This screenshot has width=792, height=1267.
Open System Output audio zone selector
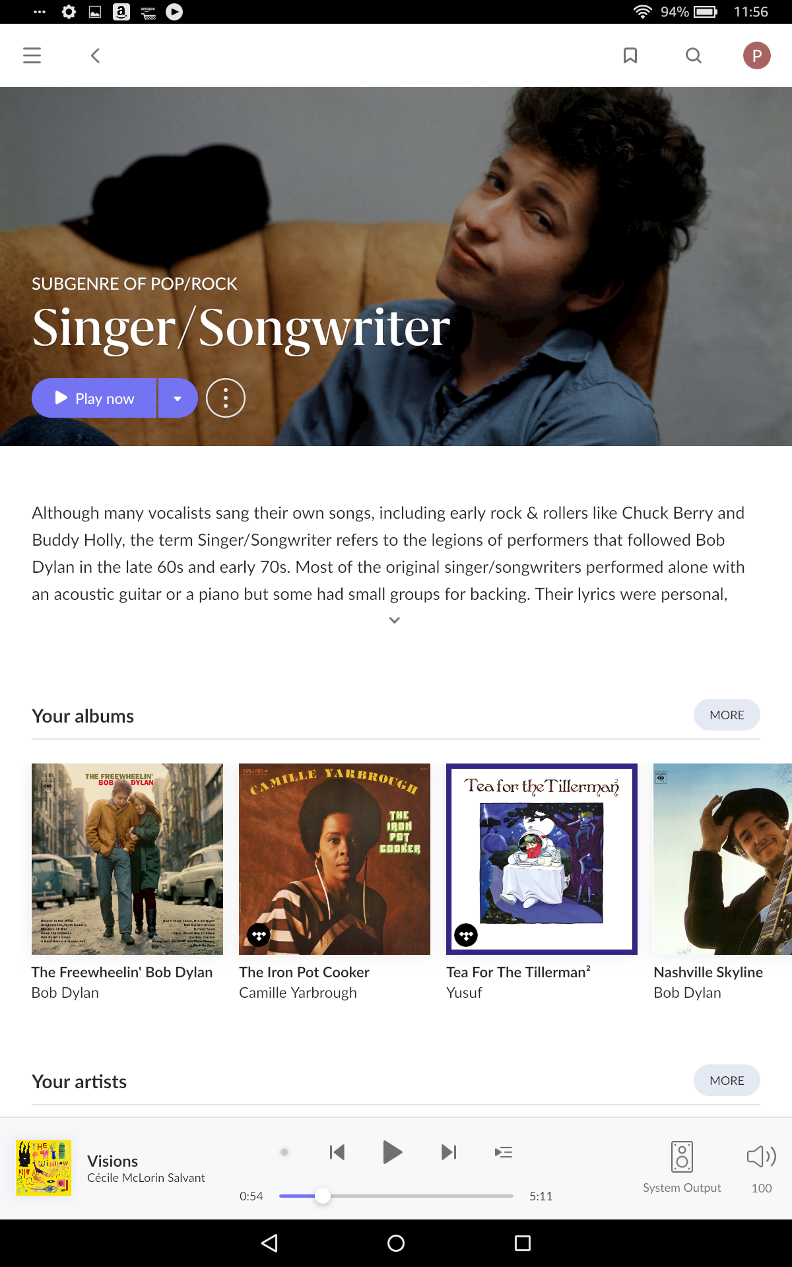tap(682, 1165)
